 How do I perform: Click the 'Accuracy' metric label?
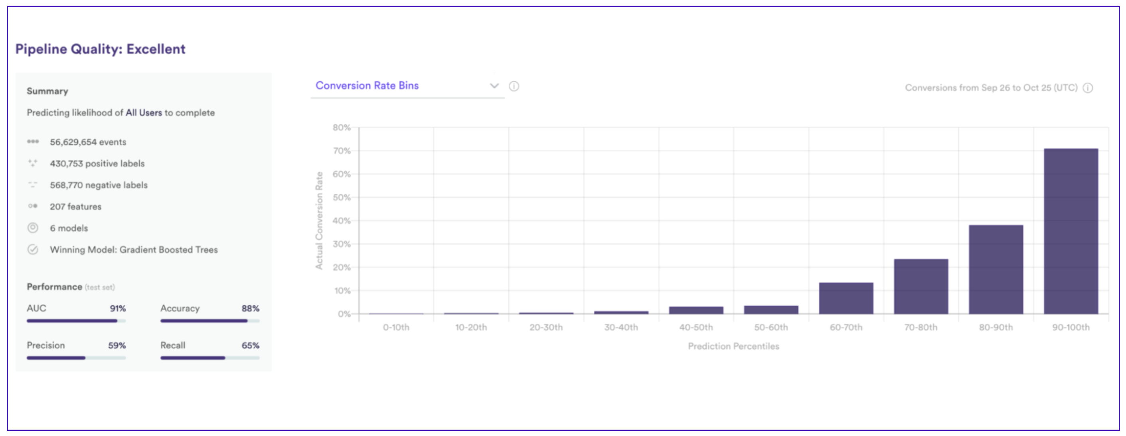click(180, 308)
